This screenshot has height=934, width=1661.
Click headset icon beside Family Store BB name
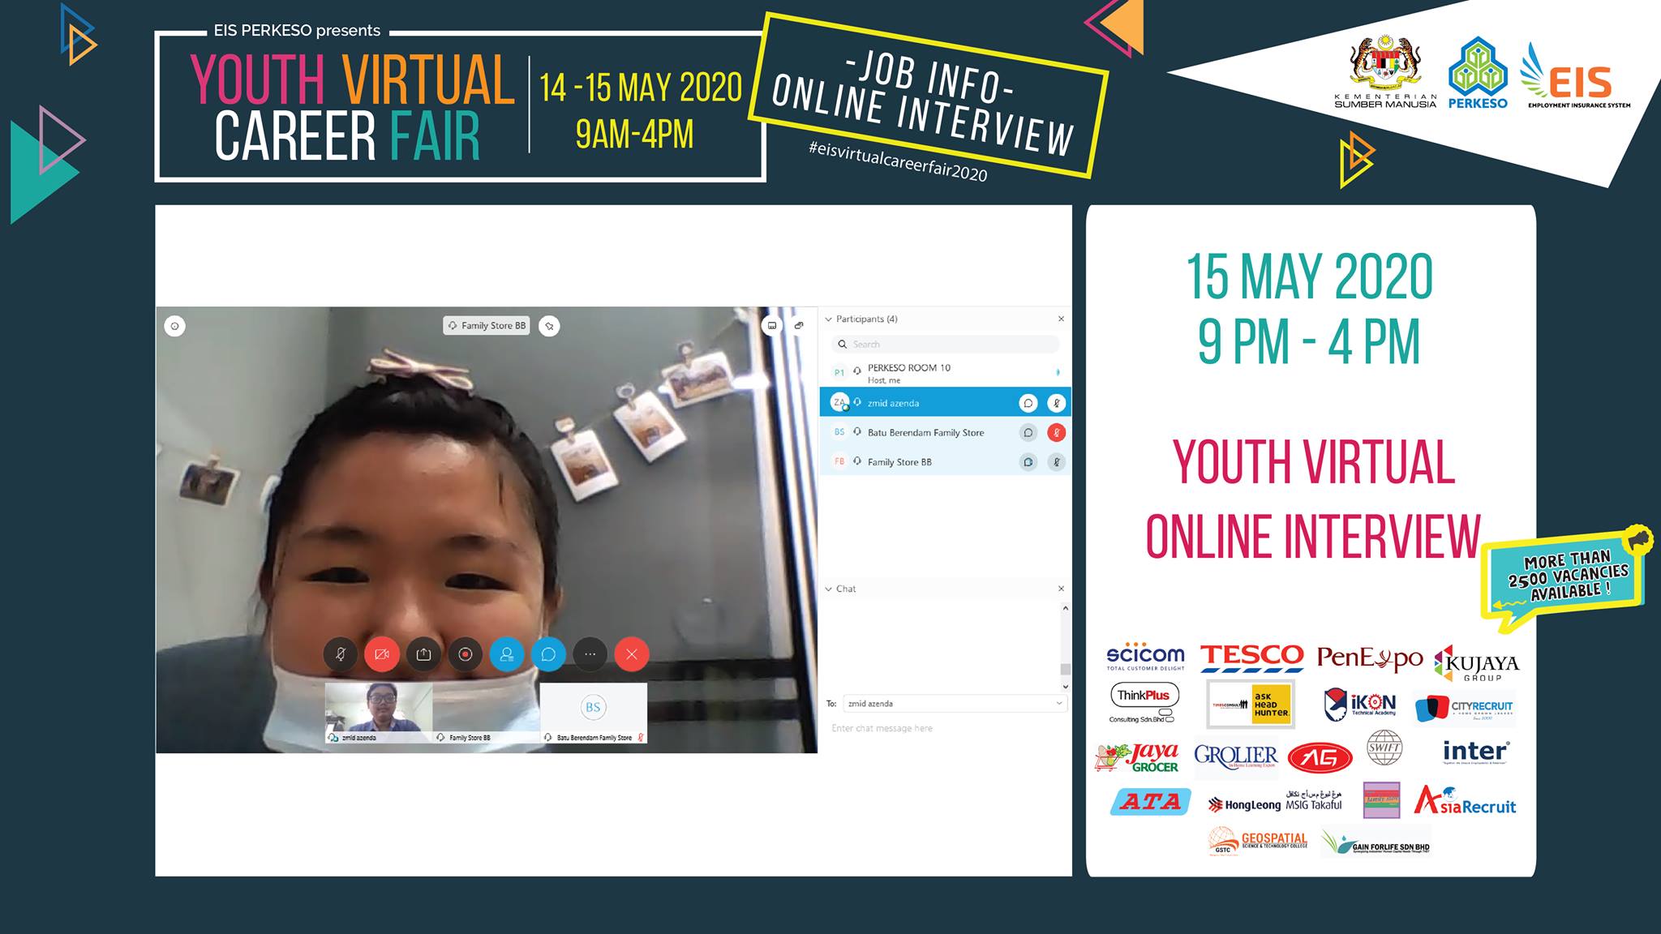857,462
